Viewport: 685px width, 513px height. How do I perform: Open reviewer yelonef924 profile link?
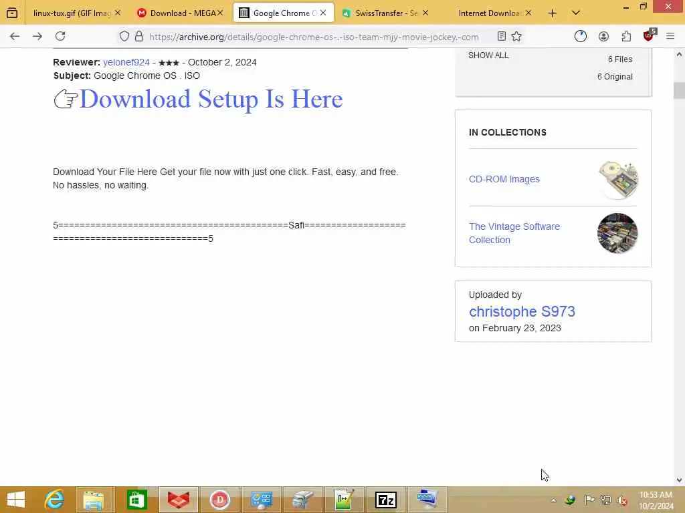tap(126, 62)
